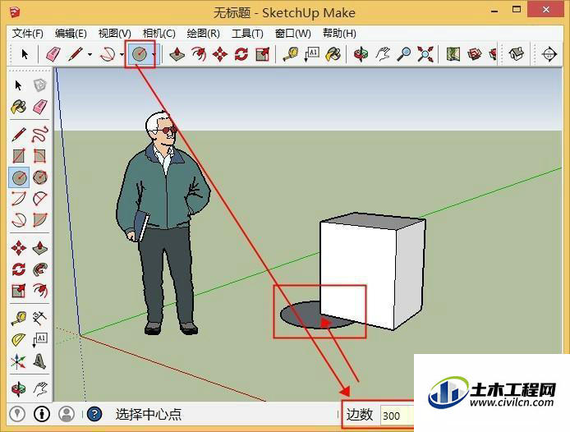Open the 工具(T) menu
The image size is (570, 432).
[247, 34]
